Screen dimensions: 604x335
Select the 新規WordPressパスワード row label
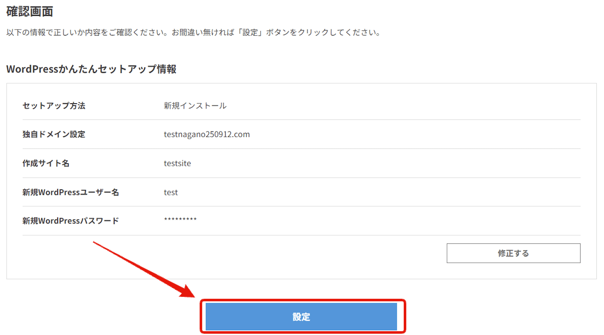coord(71,221)
